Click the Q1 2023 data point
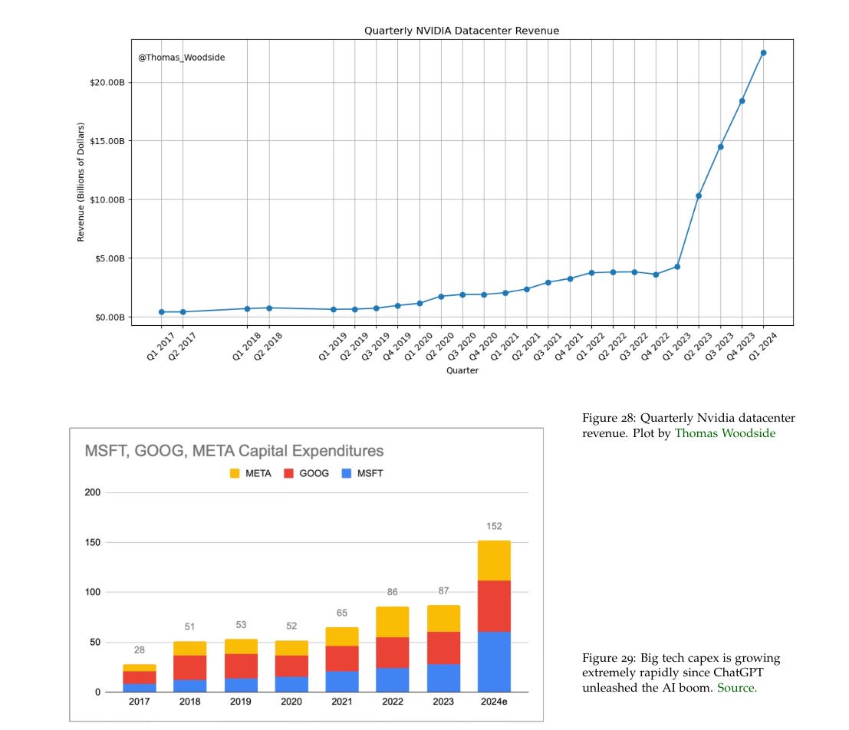This screenshot has height=730, width=849. 676,267
